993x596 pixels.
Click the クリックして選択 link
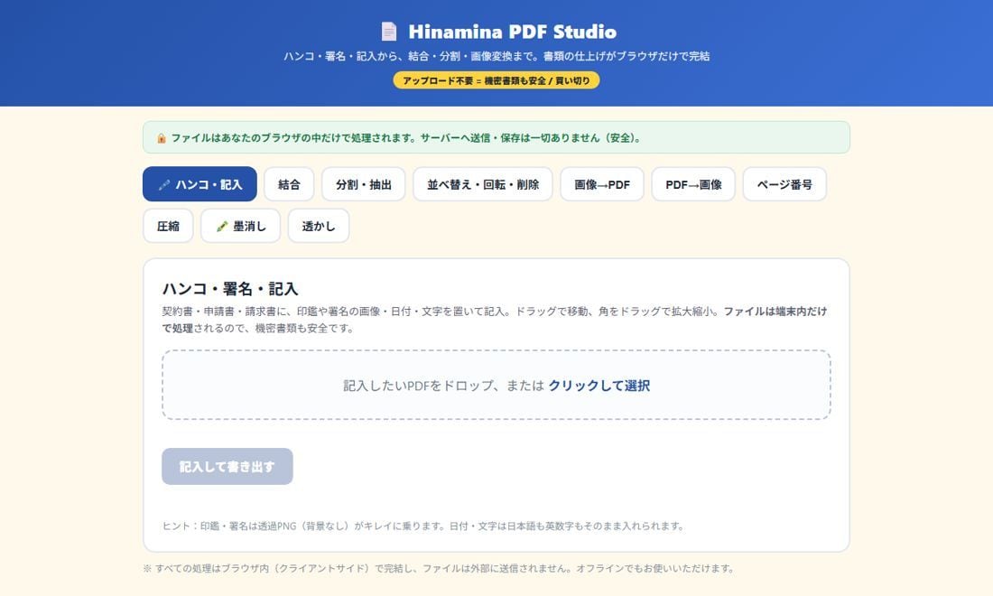point(599,386)
